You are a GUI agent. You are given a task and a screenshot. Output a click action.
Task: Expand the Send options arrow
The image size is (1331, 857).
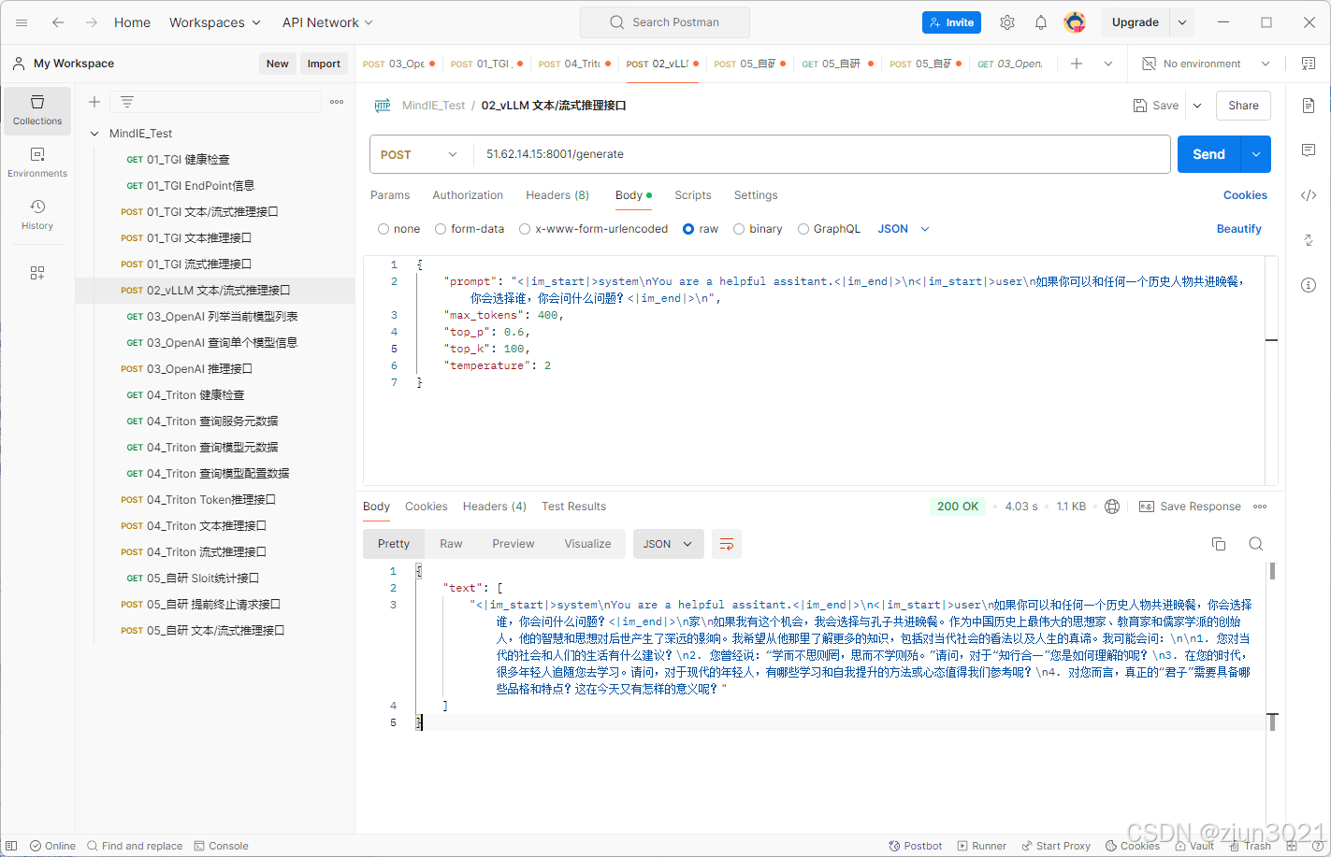click(1255, 154)
